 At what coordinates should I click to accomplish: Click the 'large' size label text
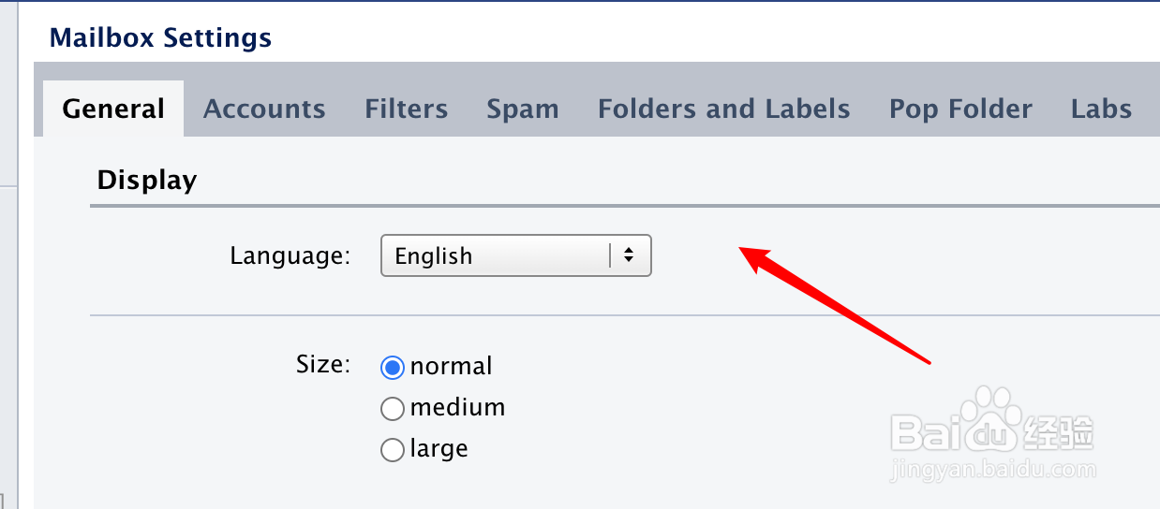[439, 449]
